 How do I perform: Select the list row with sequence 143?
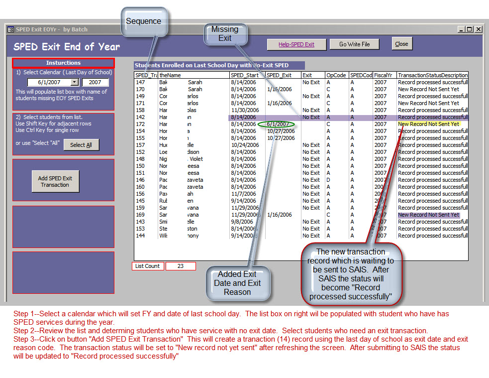[x=301, y=222]
